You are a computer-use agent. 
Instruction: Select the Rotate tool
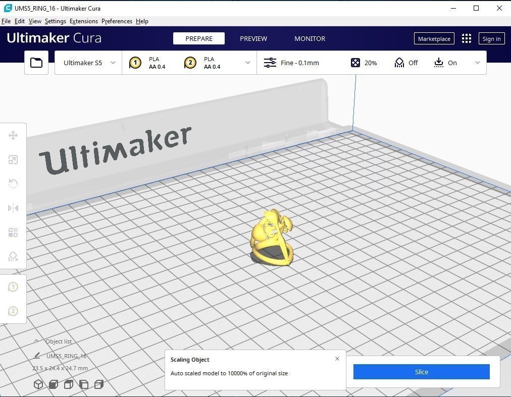13,183
